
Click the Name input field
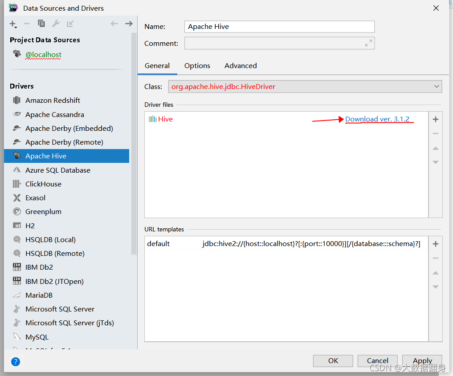click(x=279, y=27)
